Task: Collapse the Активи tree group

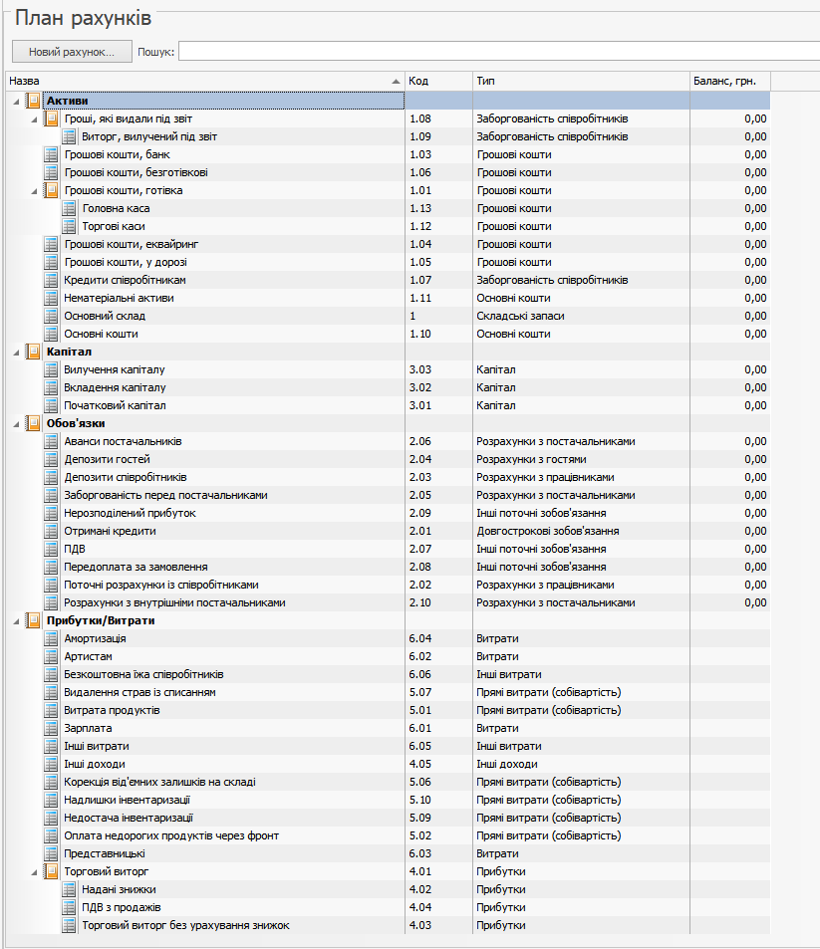Action: (x=16, y=101)
